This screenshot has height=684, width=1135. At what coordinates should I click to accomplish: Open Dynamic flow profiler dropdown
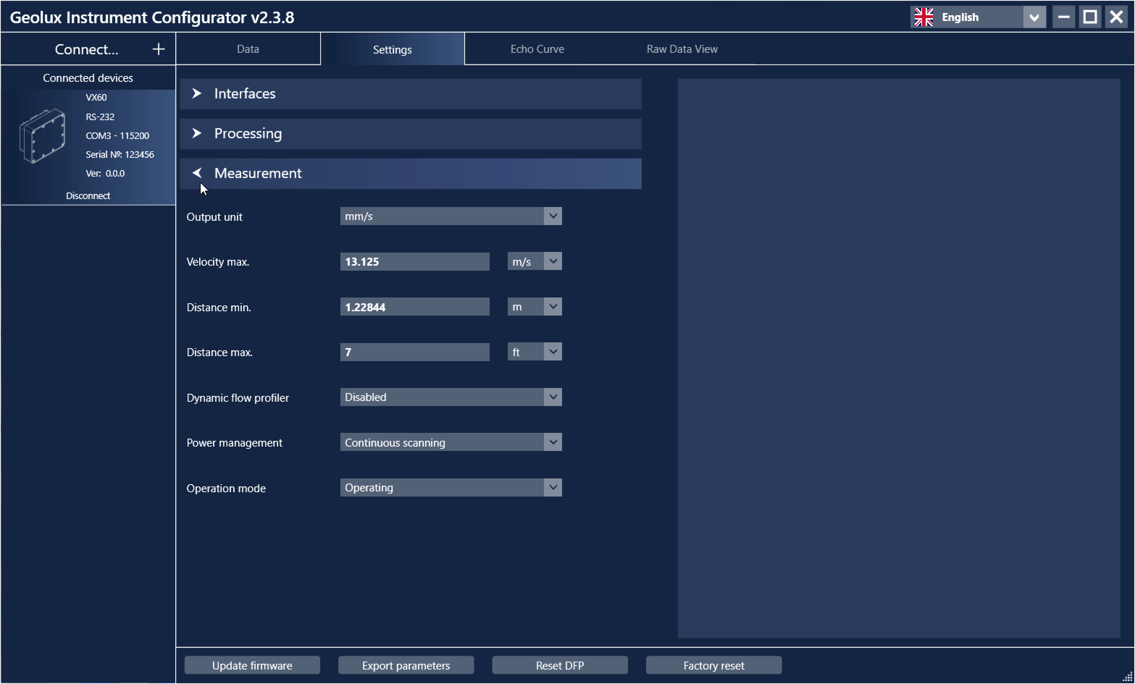pos(552,397)
